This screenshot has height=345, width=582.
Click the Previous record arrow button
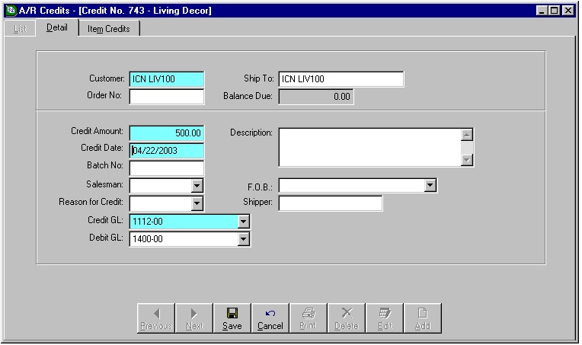pos(155,318)
